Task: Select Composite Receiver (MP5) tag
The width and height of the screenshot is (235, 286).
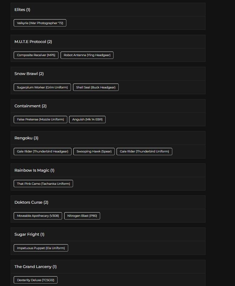Action: [x=36, y=55]
